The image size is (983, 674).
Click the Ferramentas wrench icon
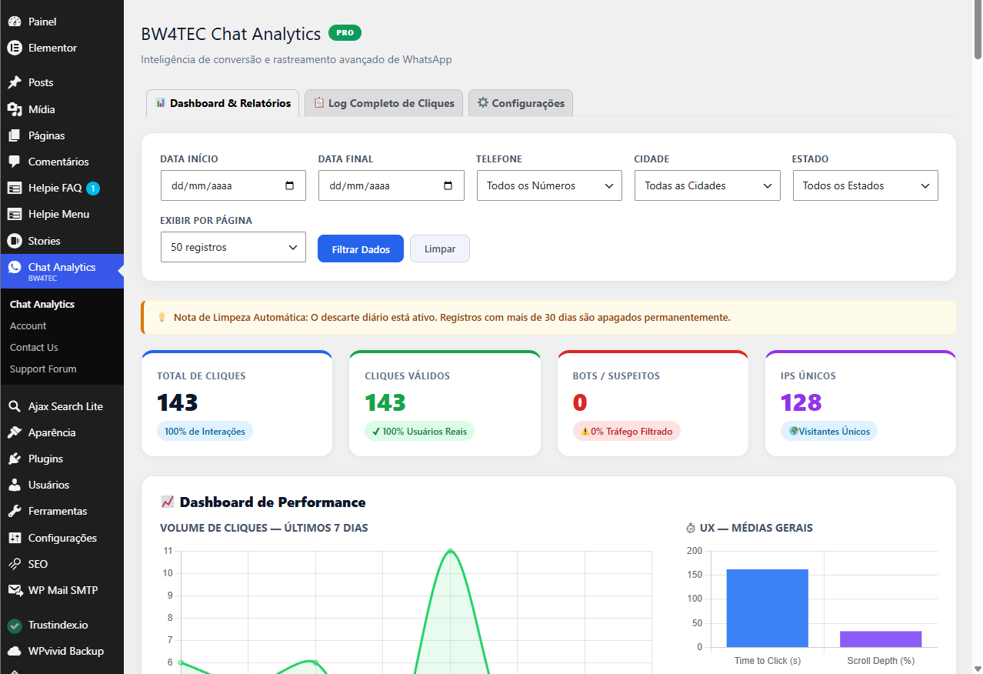[15, 511]
